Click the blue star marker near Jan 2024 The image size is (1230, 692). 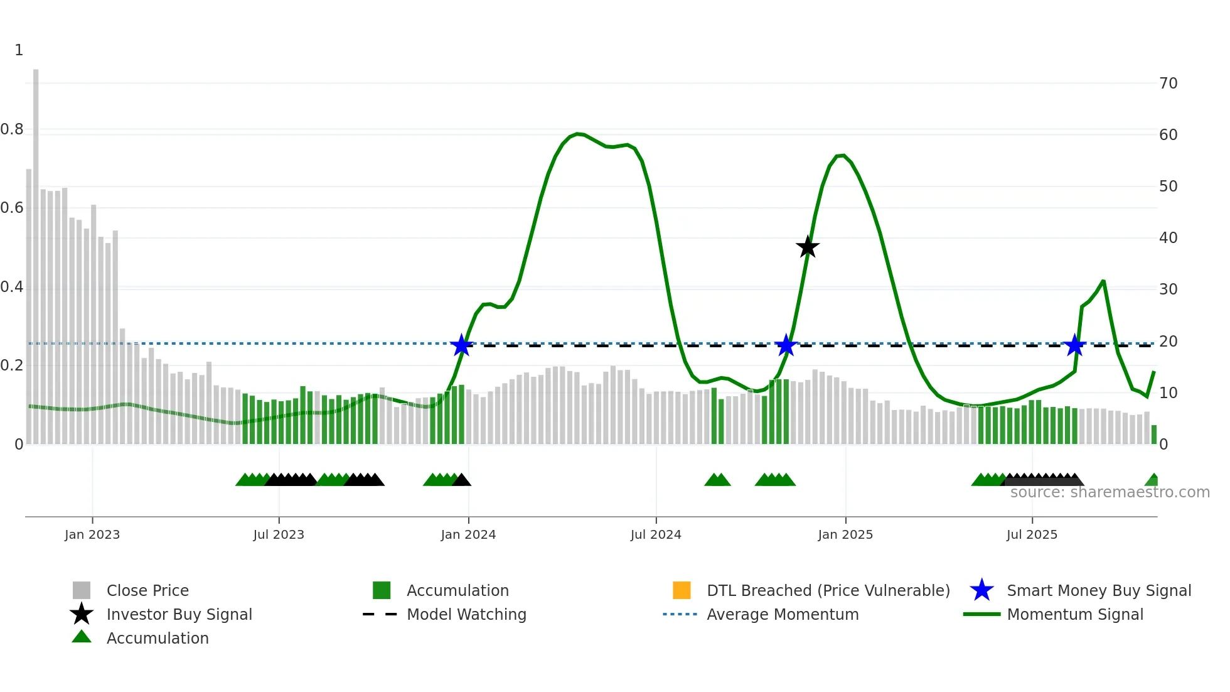pyautogui.click(x=462, y=345)
